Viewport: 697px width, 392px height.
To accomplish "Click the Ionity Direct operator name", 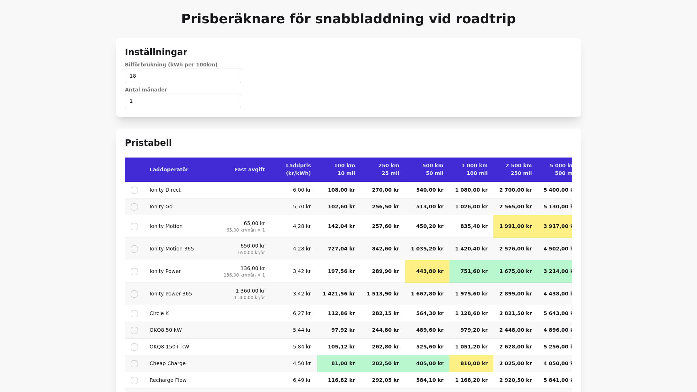I will pos(165,190).
